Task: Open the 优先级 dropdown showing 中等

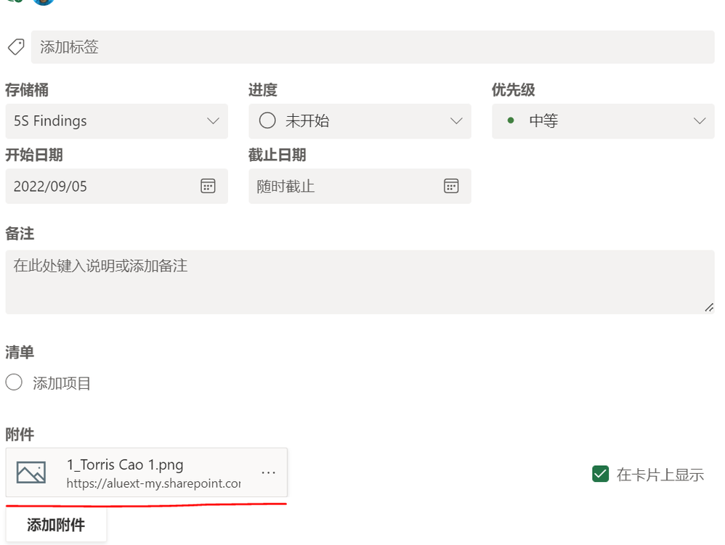Action: [x=603, y=121]
